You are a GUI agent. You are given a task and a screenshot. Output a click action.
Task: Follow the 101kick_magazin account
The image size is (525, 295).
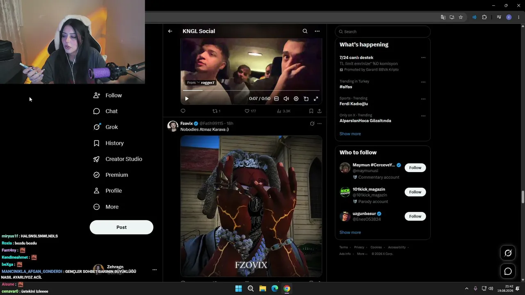pyautogui.click(x=415, y=192)
